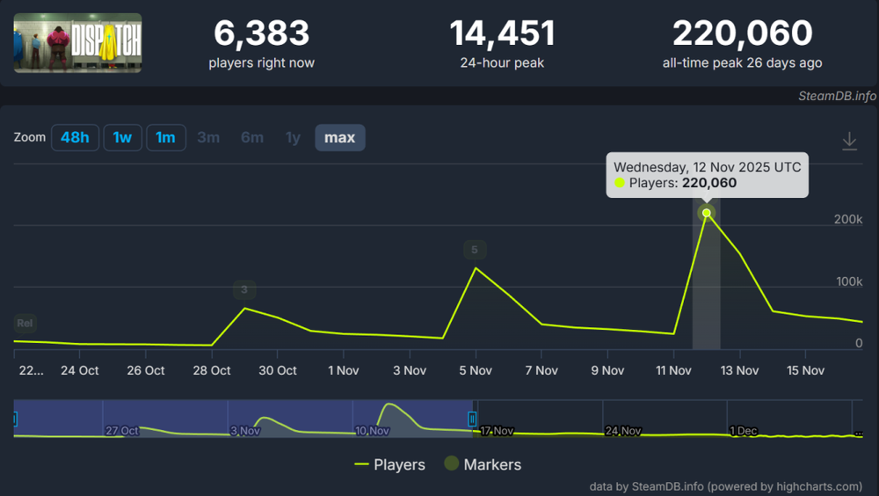Toggle the Players series in legend
This screenshot has width=879, height=496.
tap(389, 464)
